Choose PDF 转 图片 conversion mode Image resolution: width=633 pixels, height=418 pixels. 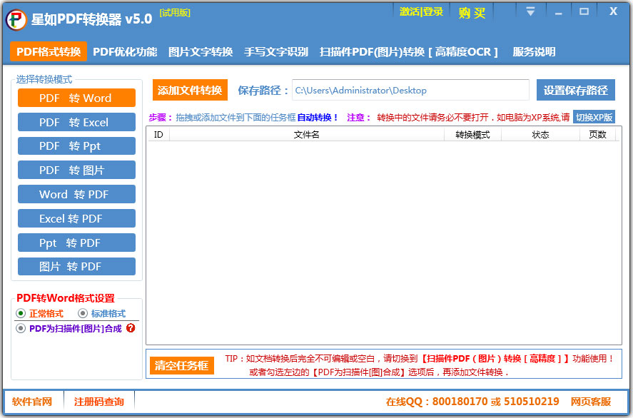(76, 170)
